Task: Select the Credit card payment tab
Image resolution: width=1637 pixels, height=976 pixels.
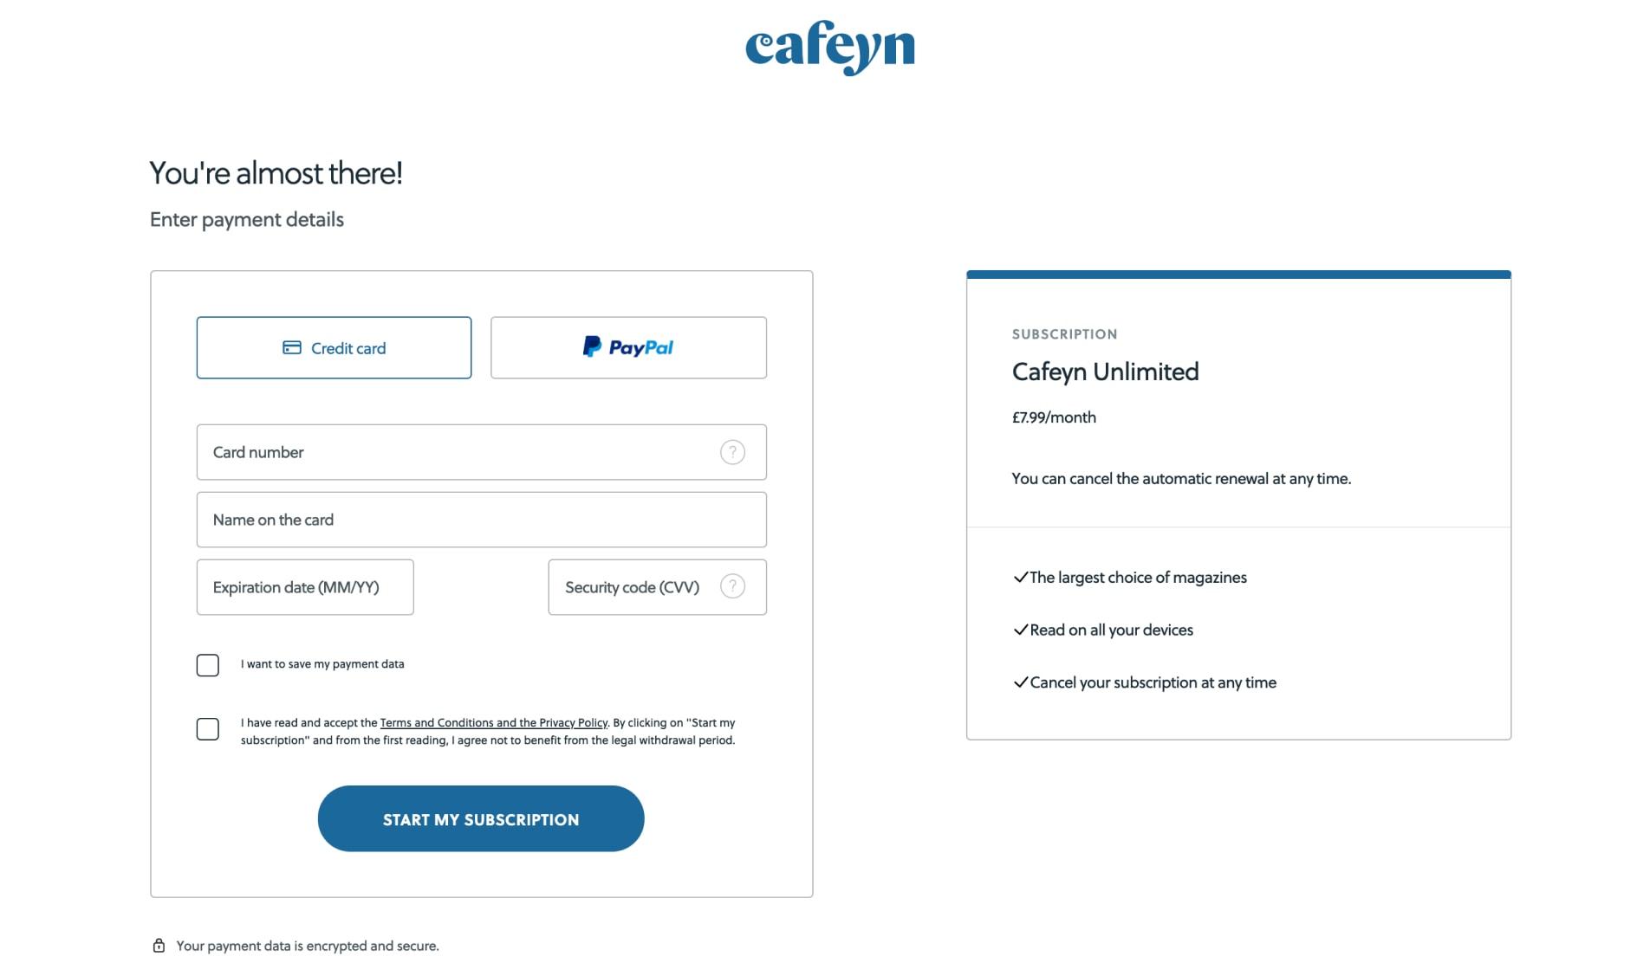Action: [x=334, y=347]
